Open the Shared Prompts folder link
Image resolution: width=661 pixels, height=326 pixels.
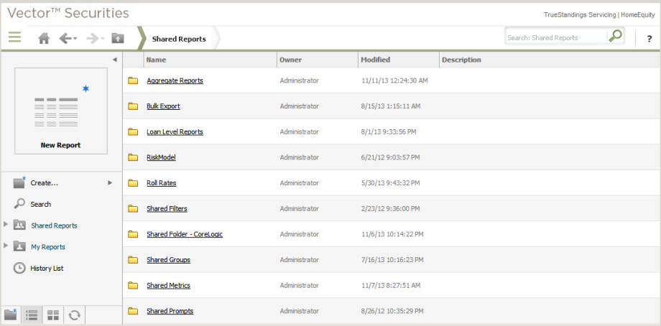170,311
